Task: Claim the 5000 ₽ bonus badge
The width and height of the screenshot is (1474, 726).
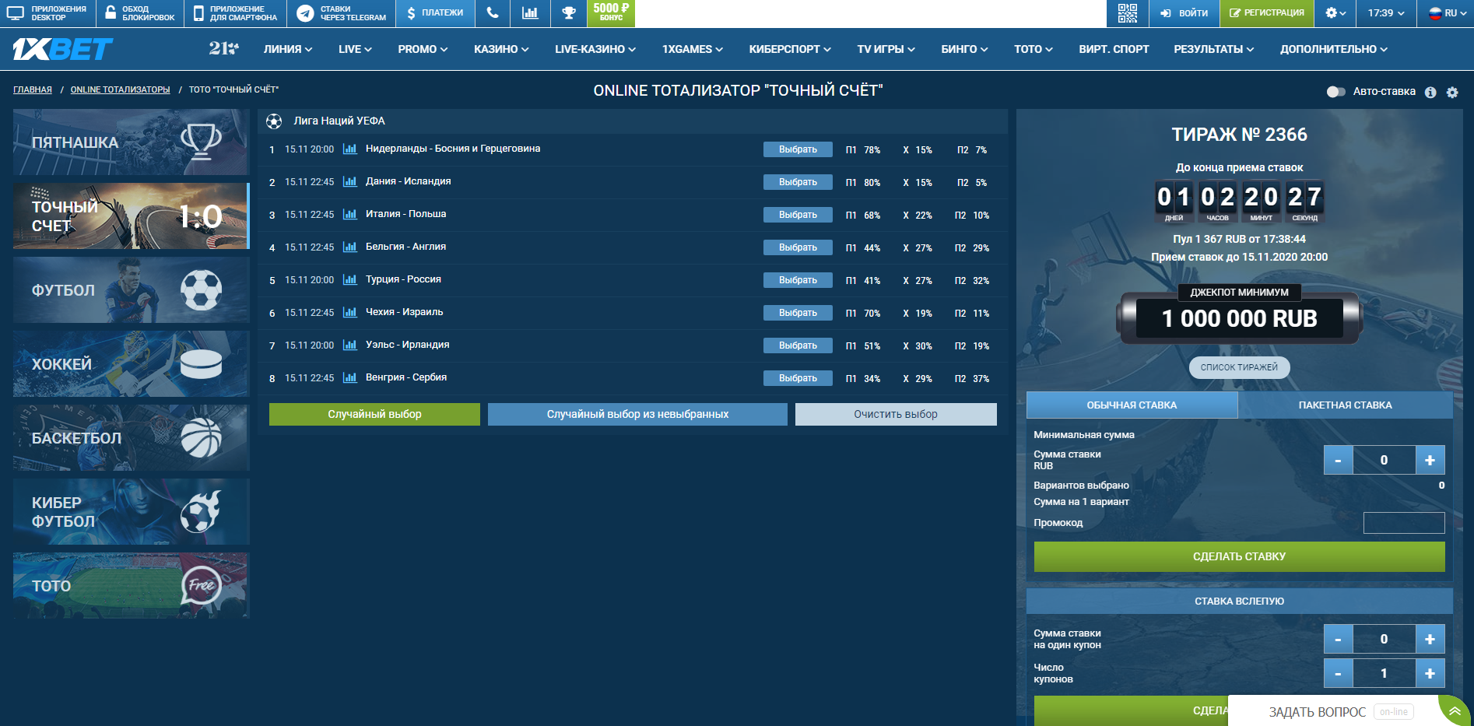Action: coord(611,12)
